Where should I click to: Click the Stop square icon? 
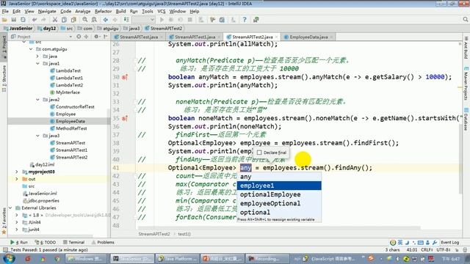pos(189,20)
